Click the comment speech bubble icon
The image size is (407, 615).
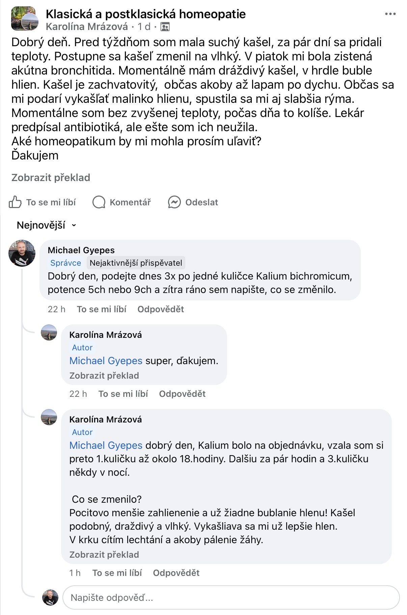pyautogui.click(x=99, y=202)
